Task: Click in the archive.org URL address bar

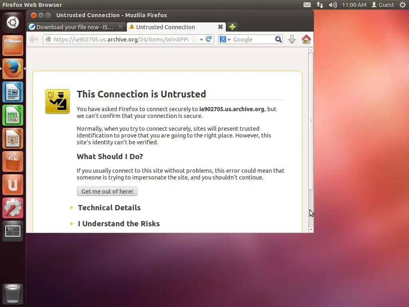Action: [121, 40]
